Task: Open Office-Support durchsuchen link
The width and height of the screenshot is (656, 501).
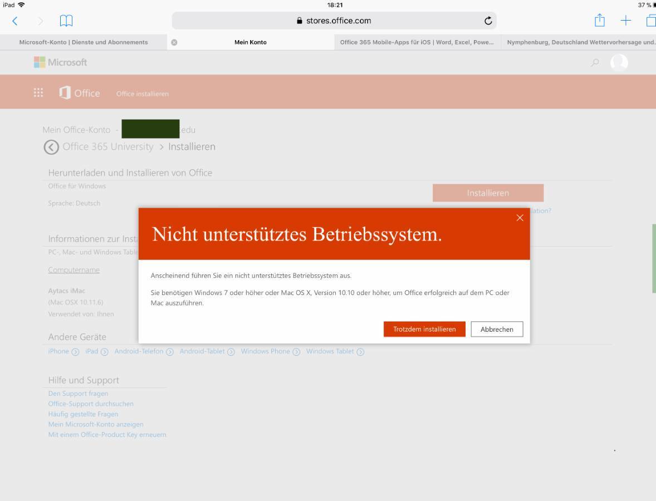Action: click(91, 404)
